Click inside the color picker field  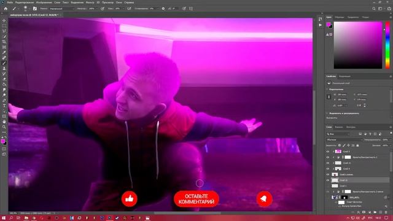pos(358,45)
